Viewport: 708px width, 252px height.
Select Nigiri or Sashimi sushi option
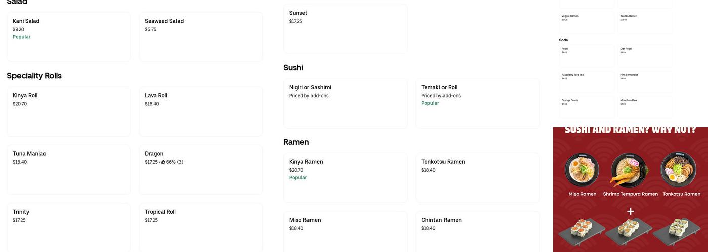click(x=345, y=103)
